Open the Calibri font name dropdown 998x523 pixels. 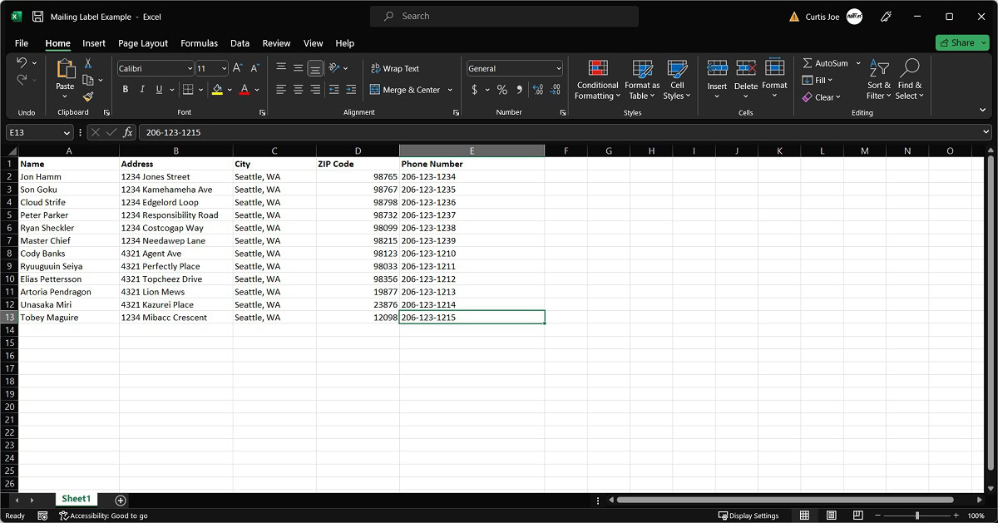[x=190, y=68]
